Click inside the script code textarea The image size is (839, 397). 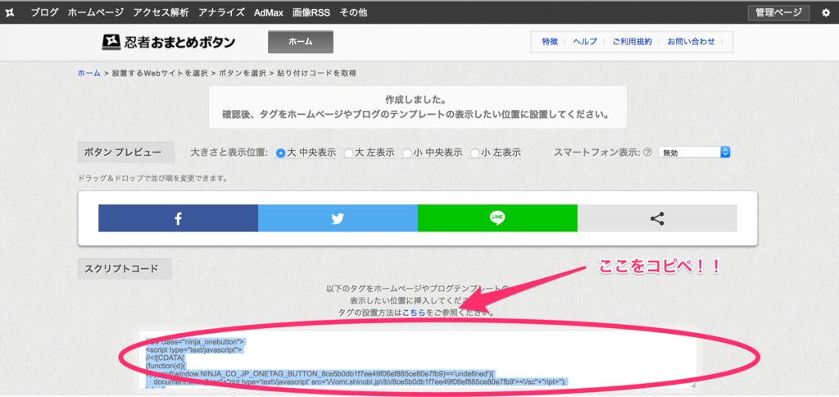[418, 360]
